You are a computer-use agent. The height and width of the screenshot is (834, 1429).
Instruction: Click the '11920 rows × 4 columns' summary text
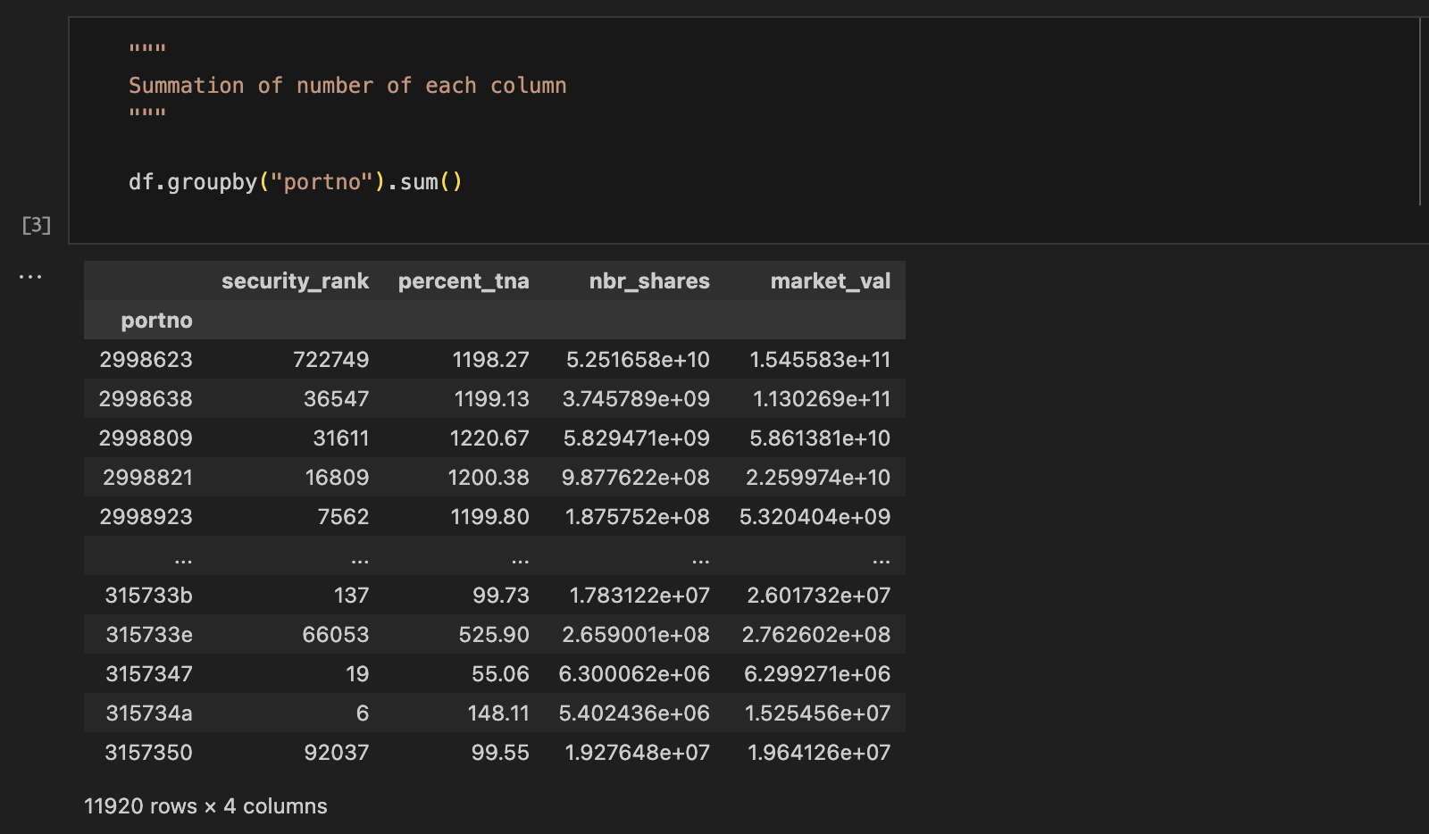205,806
